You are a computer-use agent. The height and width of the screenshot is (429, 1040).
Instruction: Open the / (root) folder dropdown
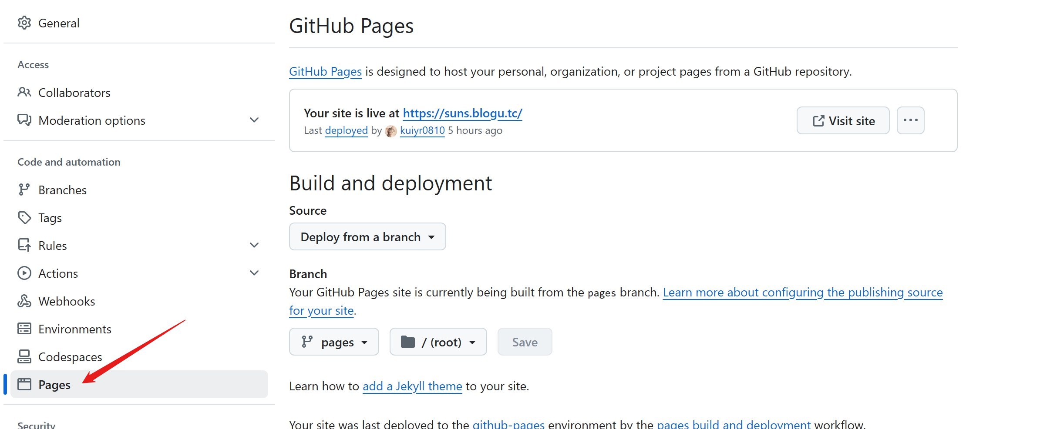[438, 342]
